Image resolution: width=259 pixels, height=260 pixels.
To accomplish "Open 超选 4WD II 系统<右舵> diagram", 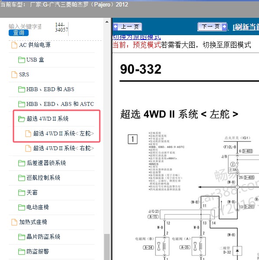I will point(63,148).
